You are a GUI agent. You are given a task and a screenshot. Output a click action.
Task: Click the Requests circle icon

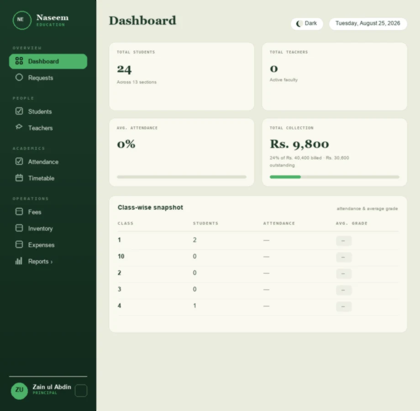(19, 78)
